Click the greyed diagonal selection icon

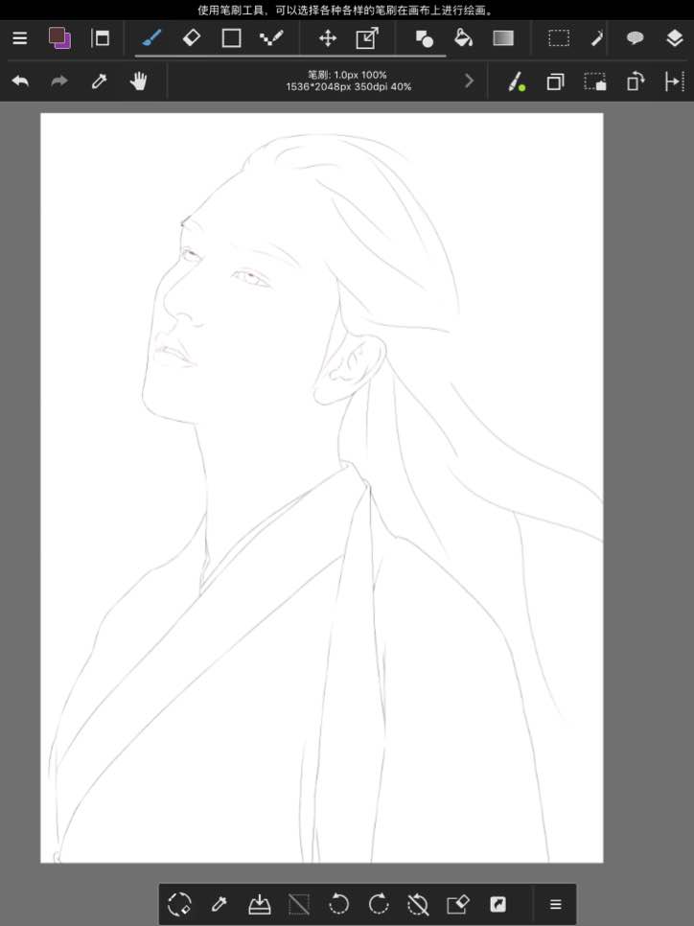click(x=299, y=904)
